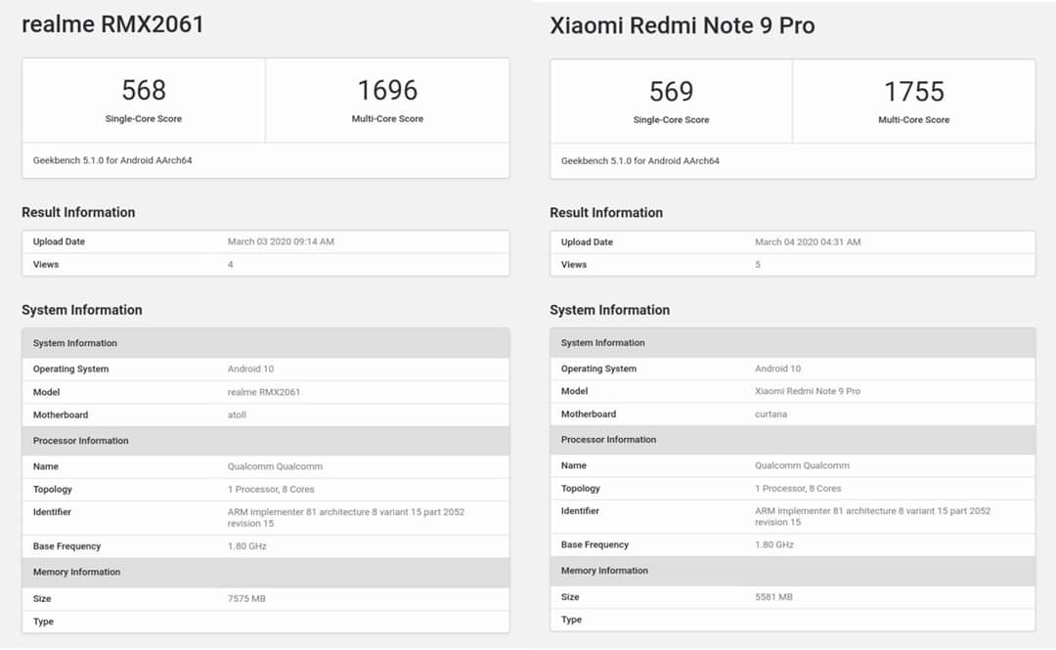Click the motherboard value curtana
The image size is (1056, 650).
tap(770, 413)
